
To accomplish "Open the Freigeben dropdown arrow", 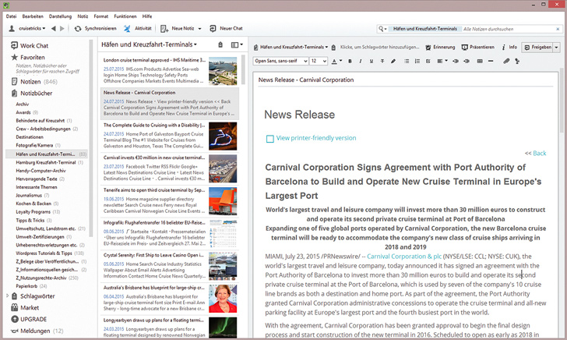I will (x=557, y=47).
